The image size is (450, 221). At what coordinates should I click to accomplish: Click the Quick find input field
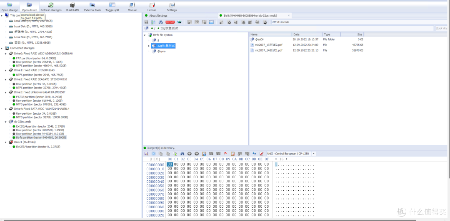[x=442, y=28]
